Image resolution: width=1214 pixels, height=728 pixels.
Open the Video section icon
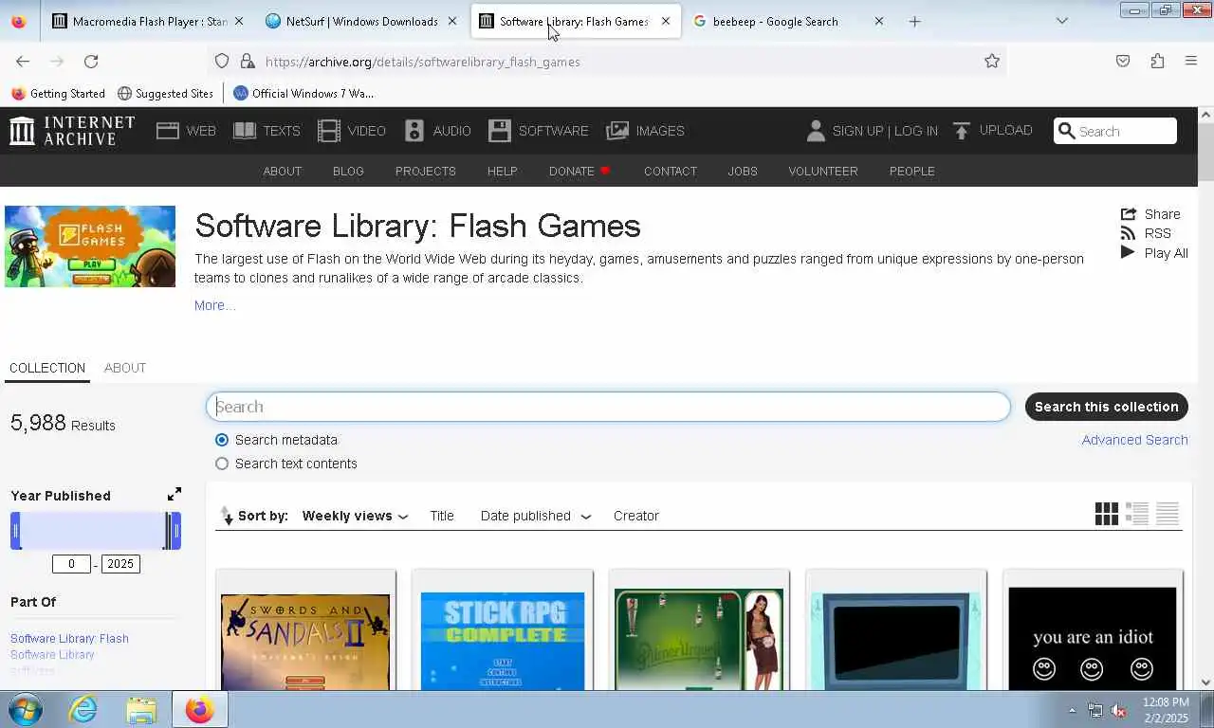click(x=329, y=131)
